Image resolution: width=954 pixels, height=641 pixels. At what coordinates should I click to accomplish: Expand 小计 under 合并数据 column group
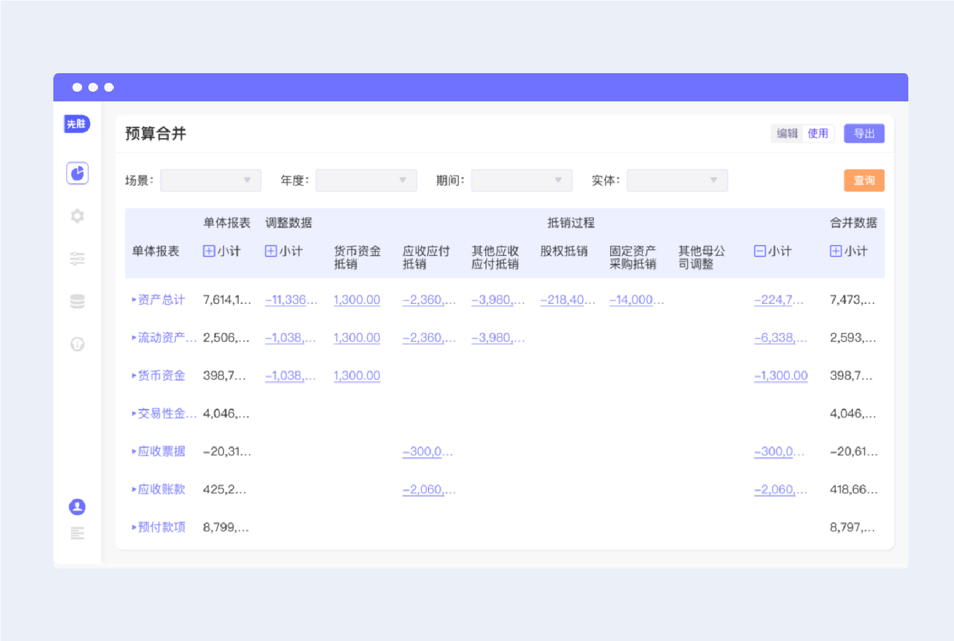click(836, 251)
